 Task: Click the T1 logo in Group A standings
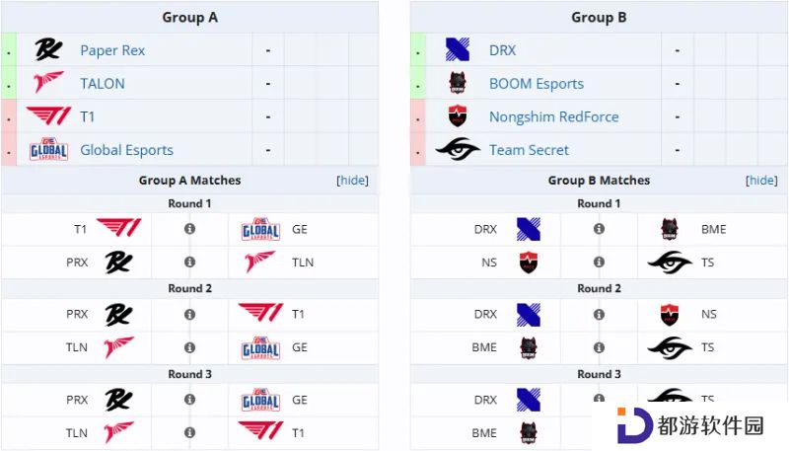[x=48, y=115]
